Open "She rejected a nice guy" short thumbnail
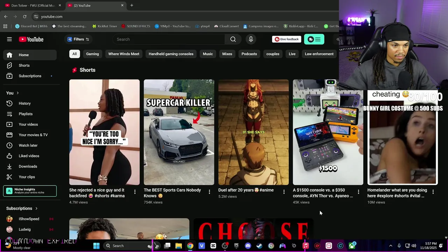The height and width of the screenshot is (252, 448). tap(104, 132)
